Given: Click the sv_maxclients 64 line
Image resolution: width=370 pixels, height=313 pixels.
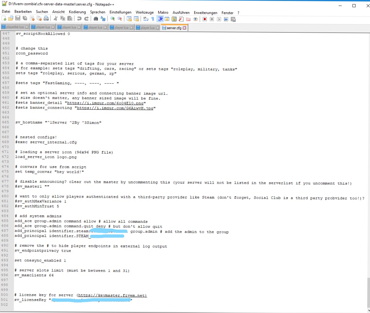Looking at the screenshot, I should pyautogui.click(x=34, y=275).
